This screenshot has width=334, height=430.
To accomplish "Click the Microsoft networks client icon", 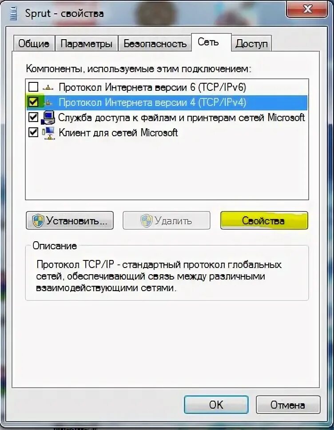I will (48, 133).
